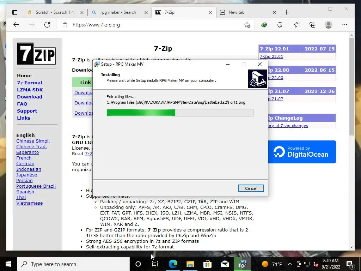Switch language to Japanese
Image resolution: width=361 pixels, height=271 pixels.
click(x=26, y=175)
